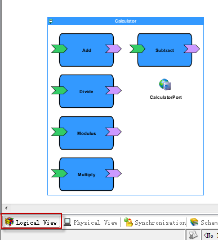The width and height of the screenshot is (218, 240).
Task: Click the green input arrow of Add
Action: click(59, 49)
